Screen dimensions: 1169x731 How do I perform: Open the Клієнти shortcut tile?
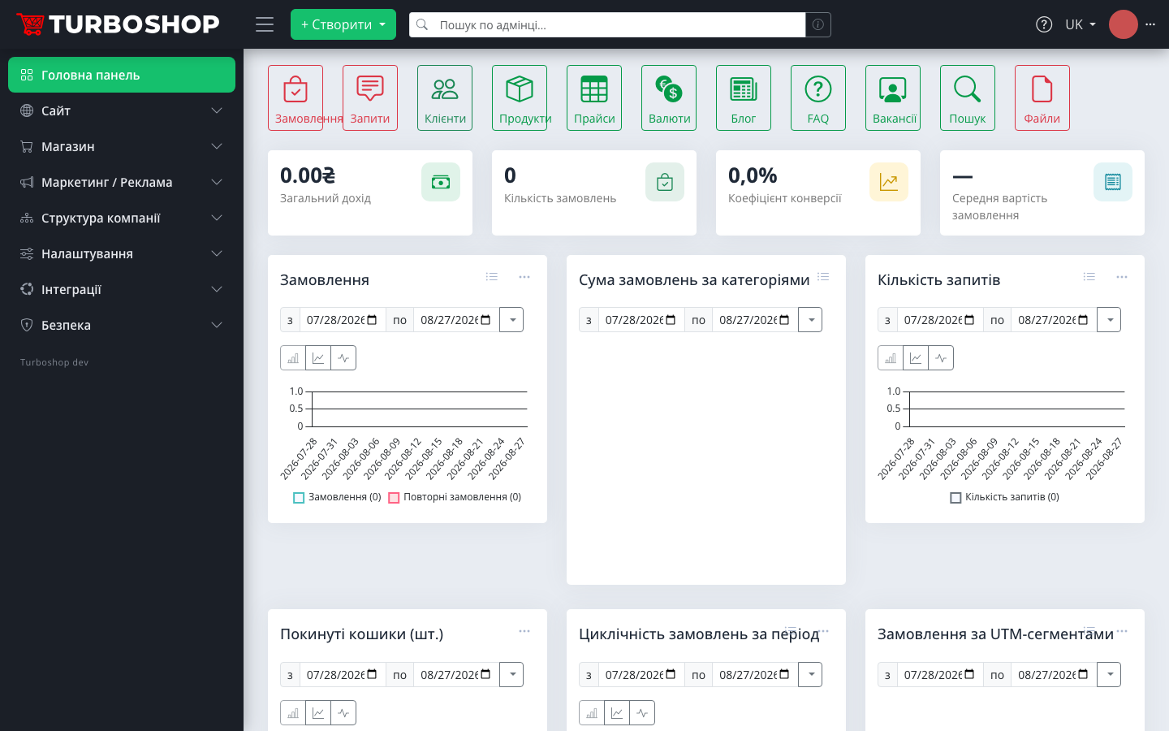pos(445,97)
